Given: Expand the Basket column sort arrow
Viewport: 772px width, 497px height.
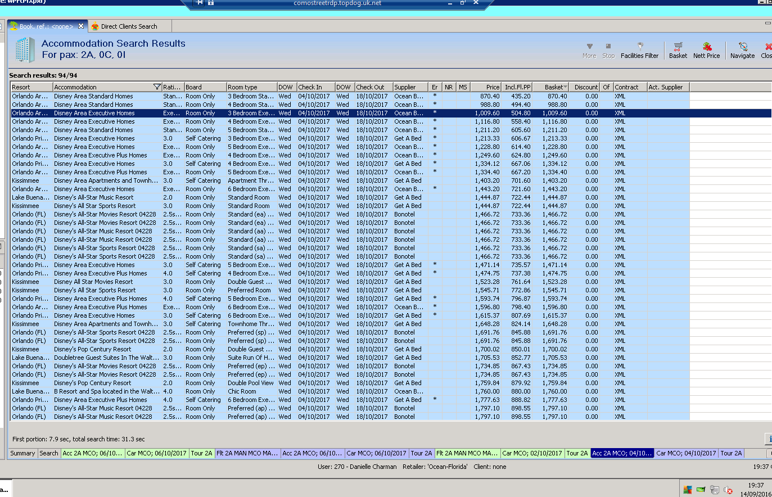Looking at the screenshot, I should click(x=565, y=87).
